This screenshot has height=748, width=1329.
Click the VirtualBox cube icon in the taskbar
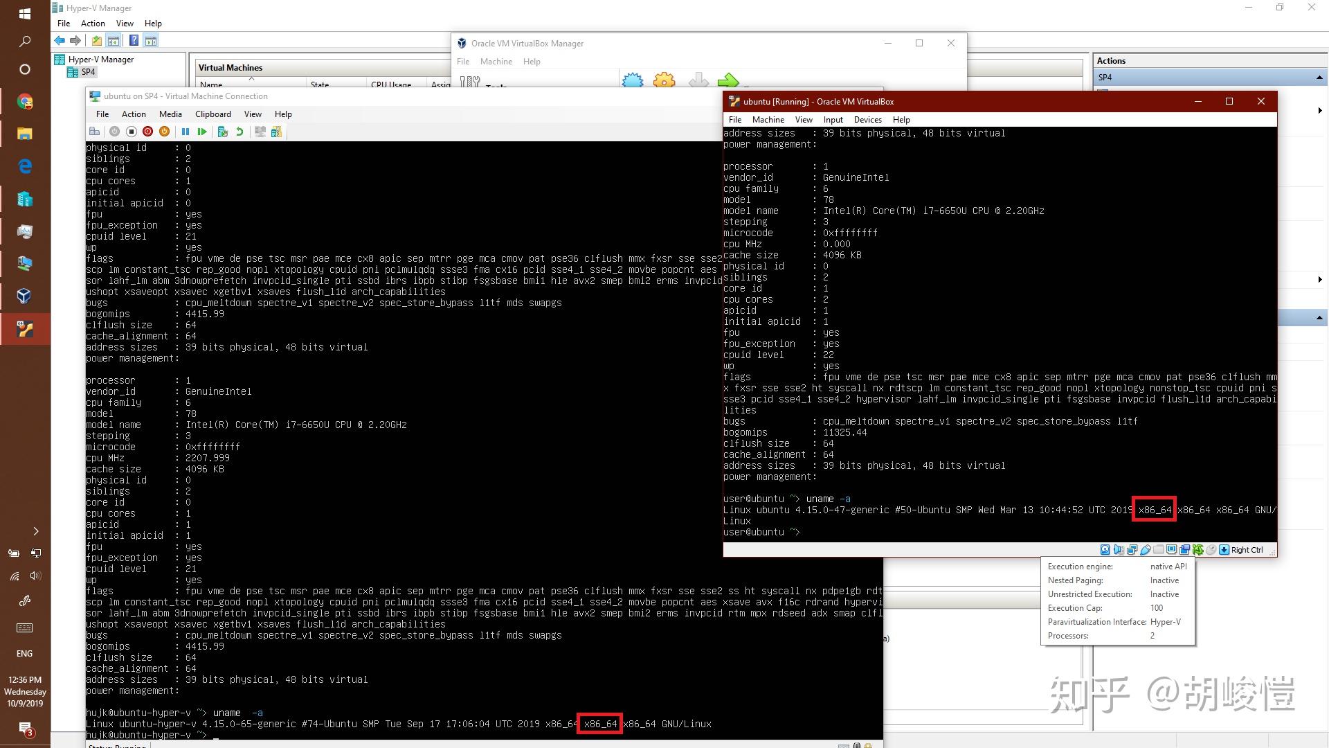[x=25, y=296]
